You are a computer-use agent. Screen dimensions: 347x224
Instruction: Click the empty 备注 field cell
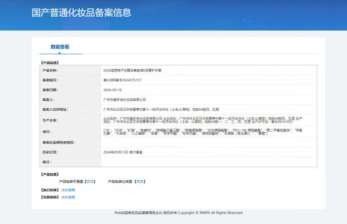(208, 162)
